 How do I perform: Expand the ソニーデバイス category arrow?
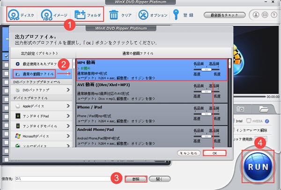click(68, 146)
